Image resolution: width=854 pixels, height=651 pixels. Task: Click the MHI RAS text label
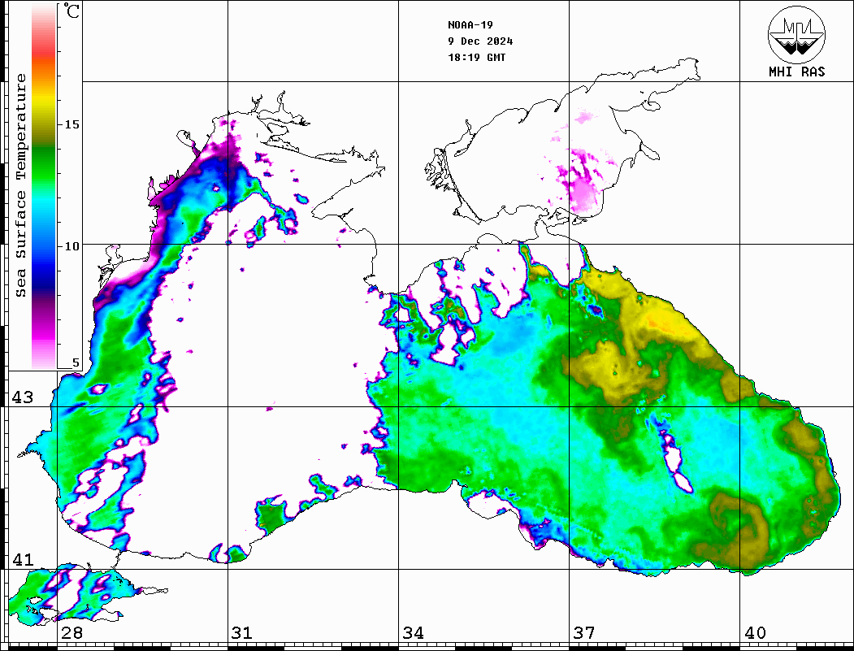[796, 72]
